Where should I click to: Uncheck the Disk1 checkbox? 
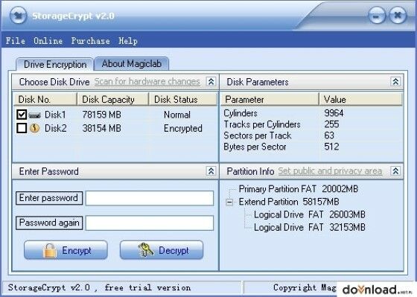(x=22, y=115)
